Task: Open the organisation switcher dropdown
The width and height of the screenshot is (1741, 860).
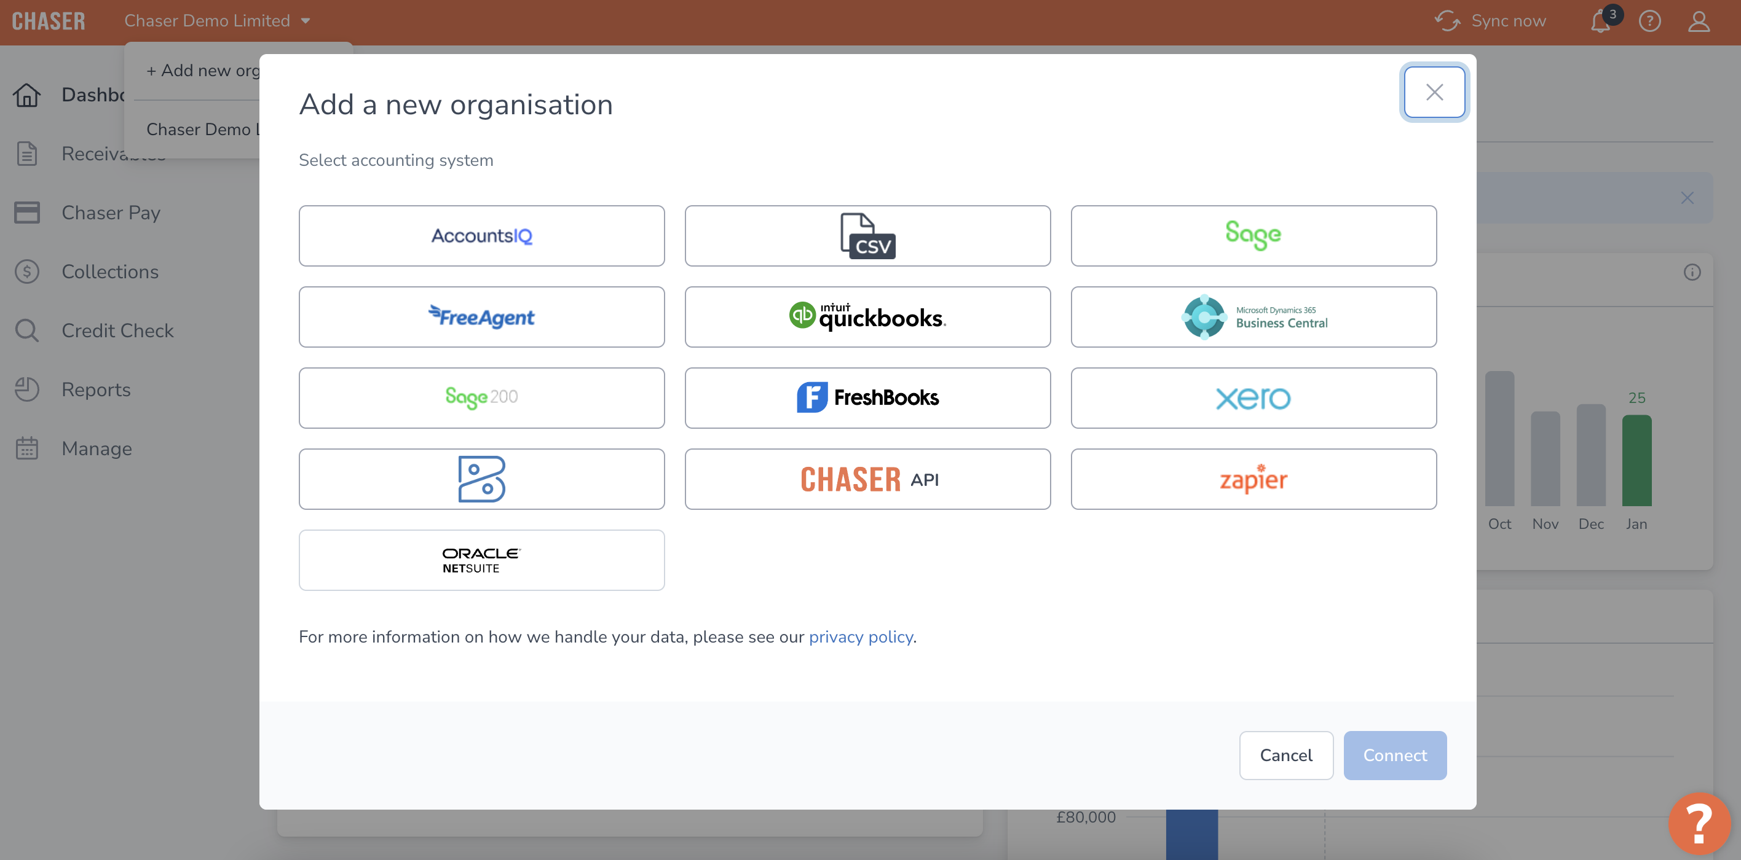Action: 219,20
